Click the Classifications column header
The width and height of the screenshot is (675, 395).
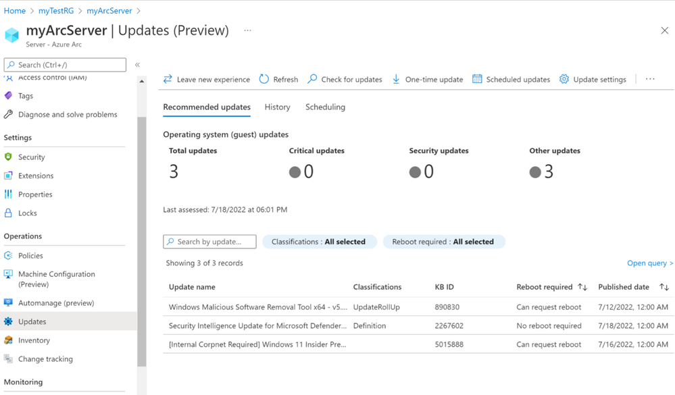(x=377, y=287)
